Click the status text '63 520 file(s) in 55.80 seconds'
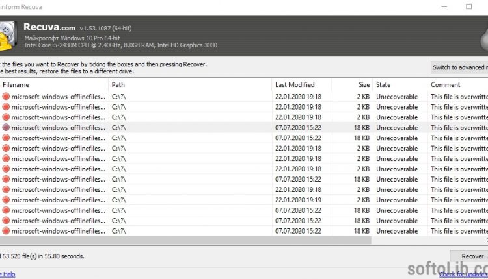Screen dimensions: 488x279 point(43,256)
